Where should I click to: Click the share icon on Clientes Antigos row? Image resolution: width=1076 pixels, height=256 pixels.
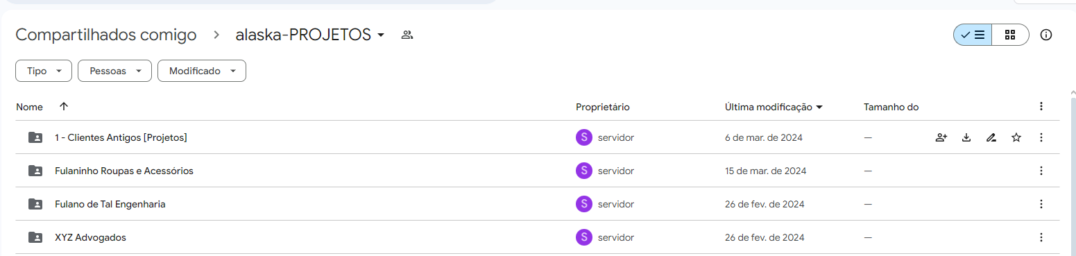(x=941, y=137)
